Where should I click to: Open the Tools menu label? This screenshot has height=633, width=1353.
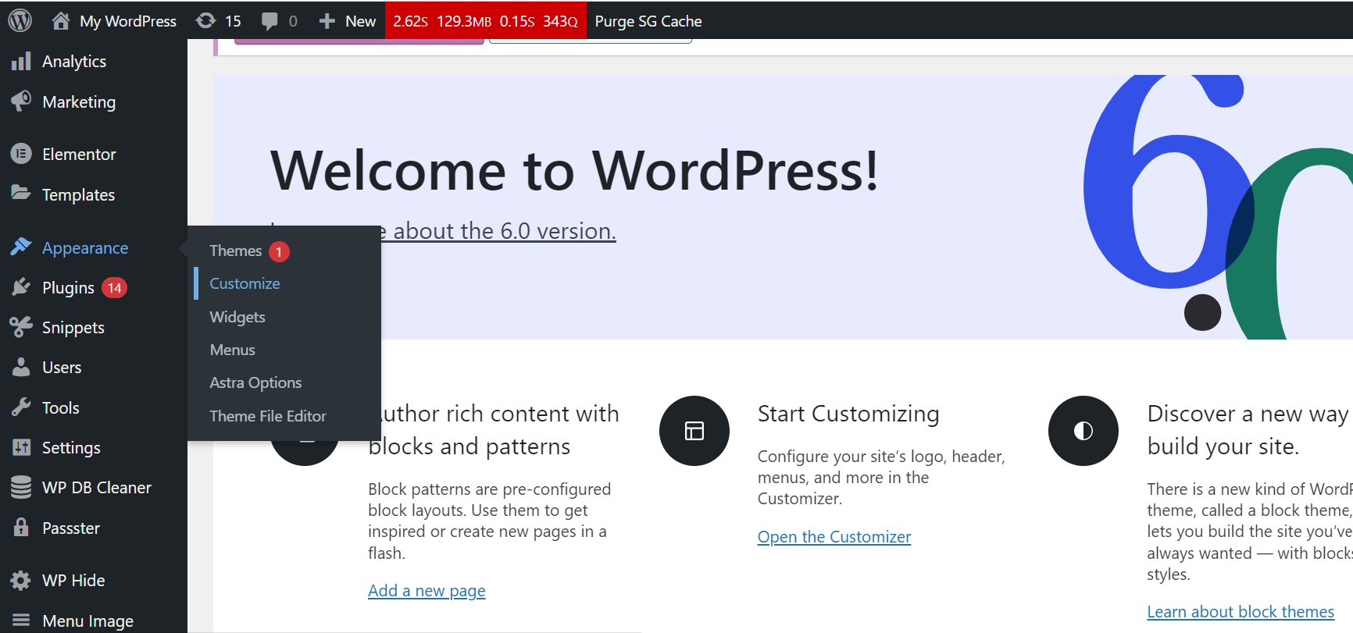[61, 407]
